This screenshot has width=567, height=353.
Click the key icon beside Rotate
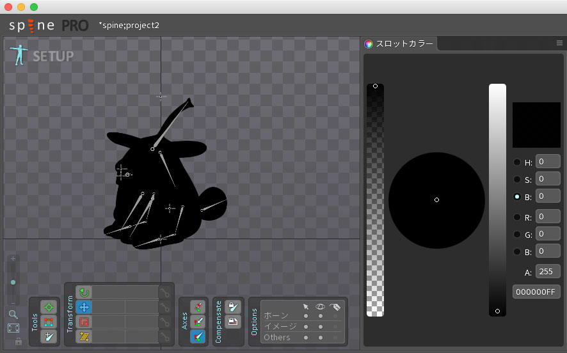165,292
